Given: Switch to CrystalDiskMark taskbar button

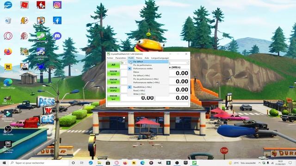Looking at the screenshot, I should 194,163.
